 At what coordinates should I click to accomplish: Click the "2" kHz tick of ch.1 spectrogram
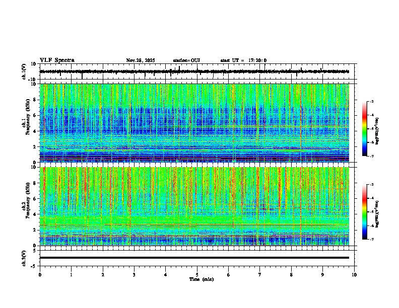35,146
